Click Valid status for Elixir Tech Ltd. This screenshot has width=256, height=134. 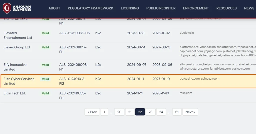[45, 93]
